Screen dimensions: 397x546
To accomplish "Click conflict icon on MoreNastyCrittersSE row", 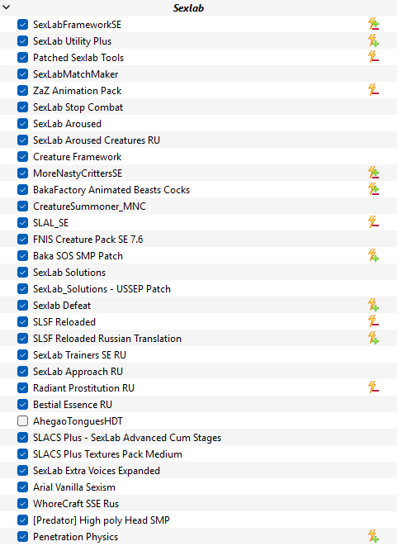I will [373, 173].
